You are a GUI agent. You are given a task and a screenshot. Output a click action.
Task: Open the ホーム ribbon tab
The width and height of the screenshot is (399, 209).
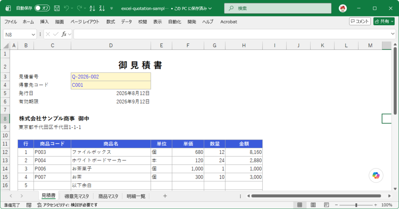click(28, 22)
